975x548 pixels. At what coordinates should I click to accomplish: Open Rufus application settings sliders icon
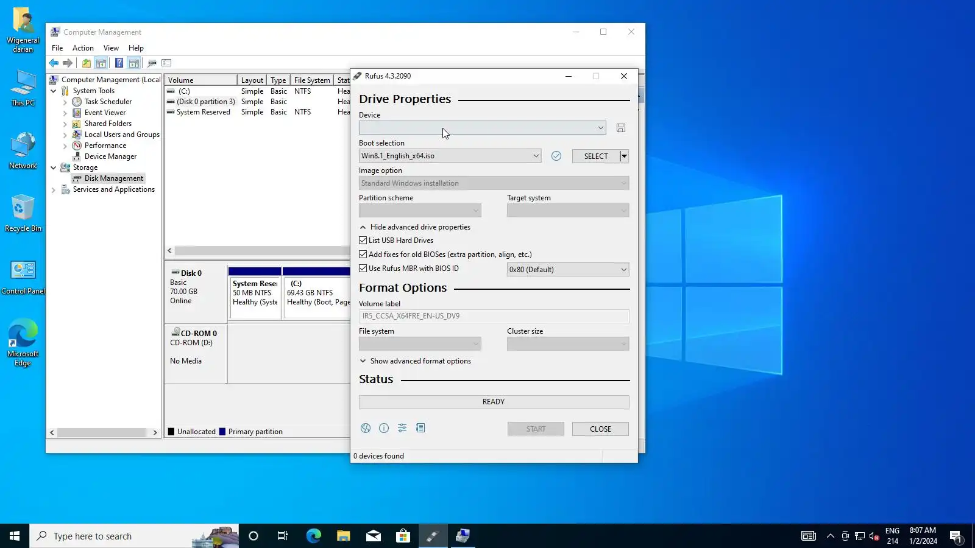[x=402, y=428]
